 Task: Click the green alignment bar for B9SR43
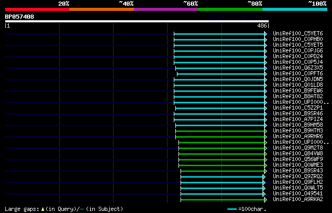(223, 171)
